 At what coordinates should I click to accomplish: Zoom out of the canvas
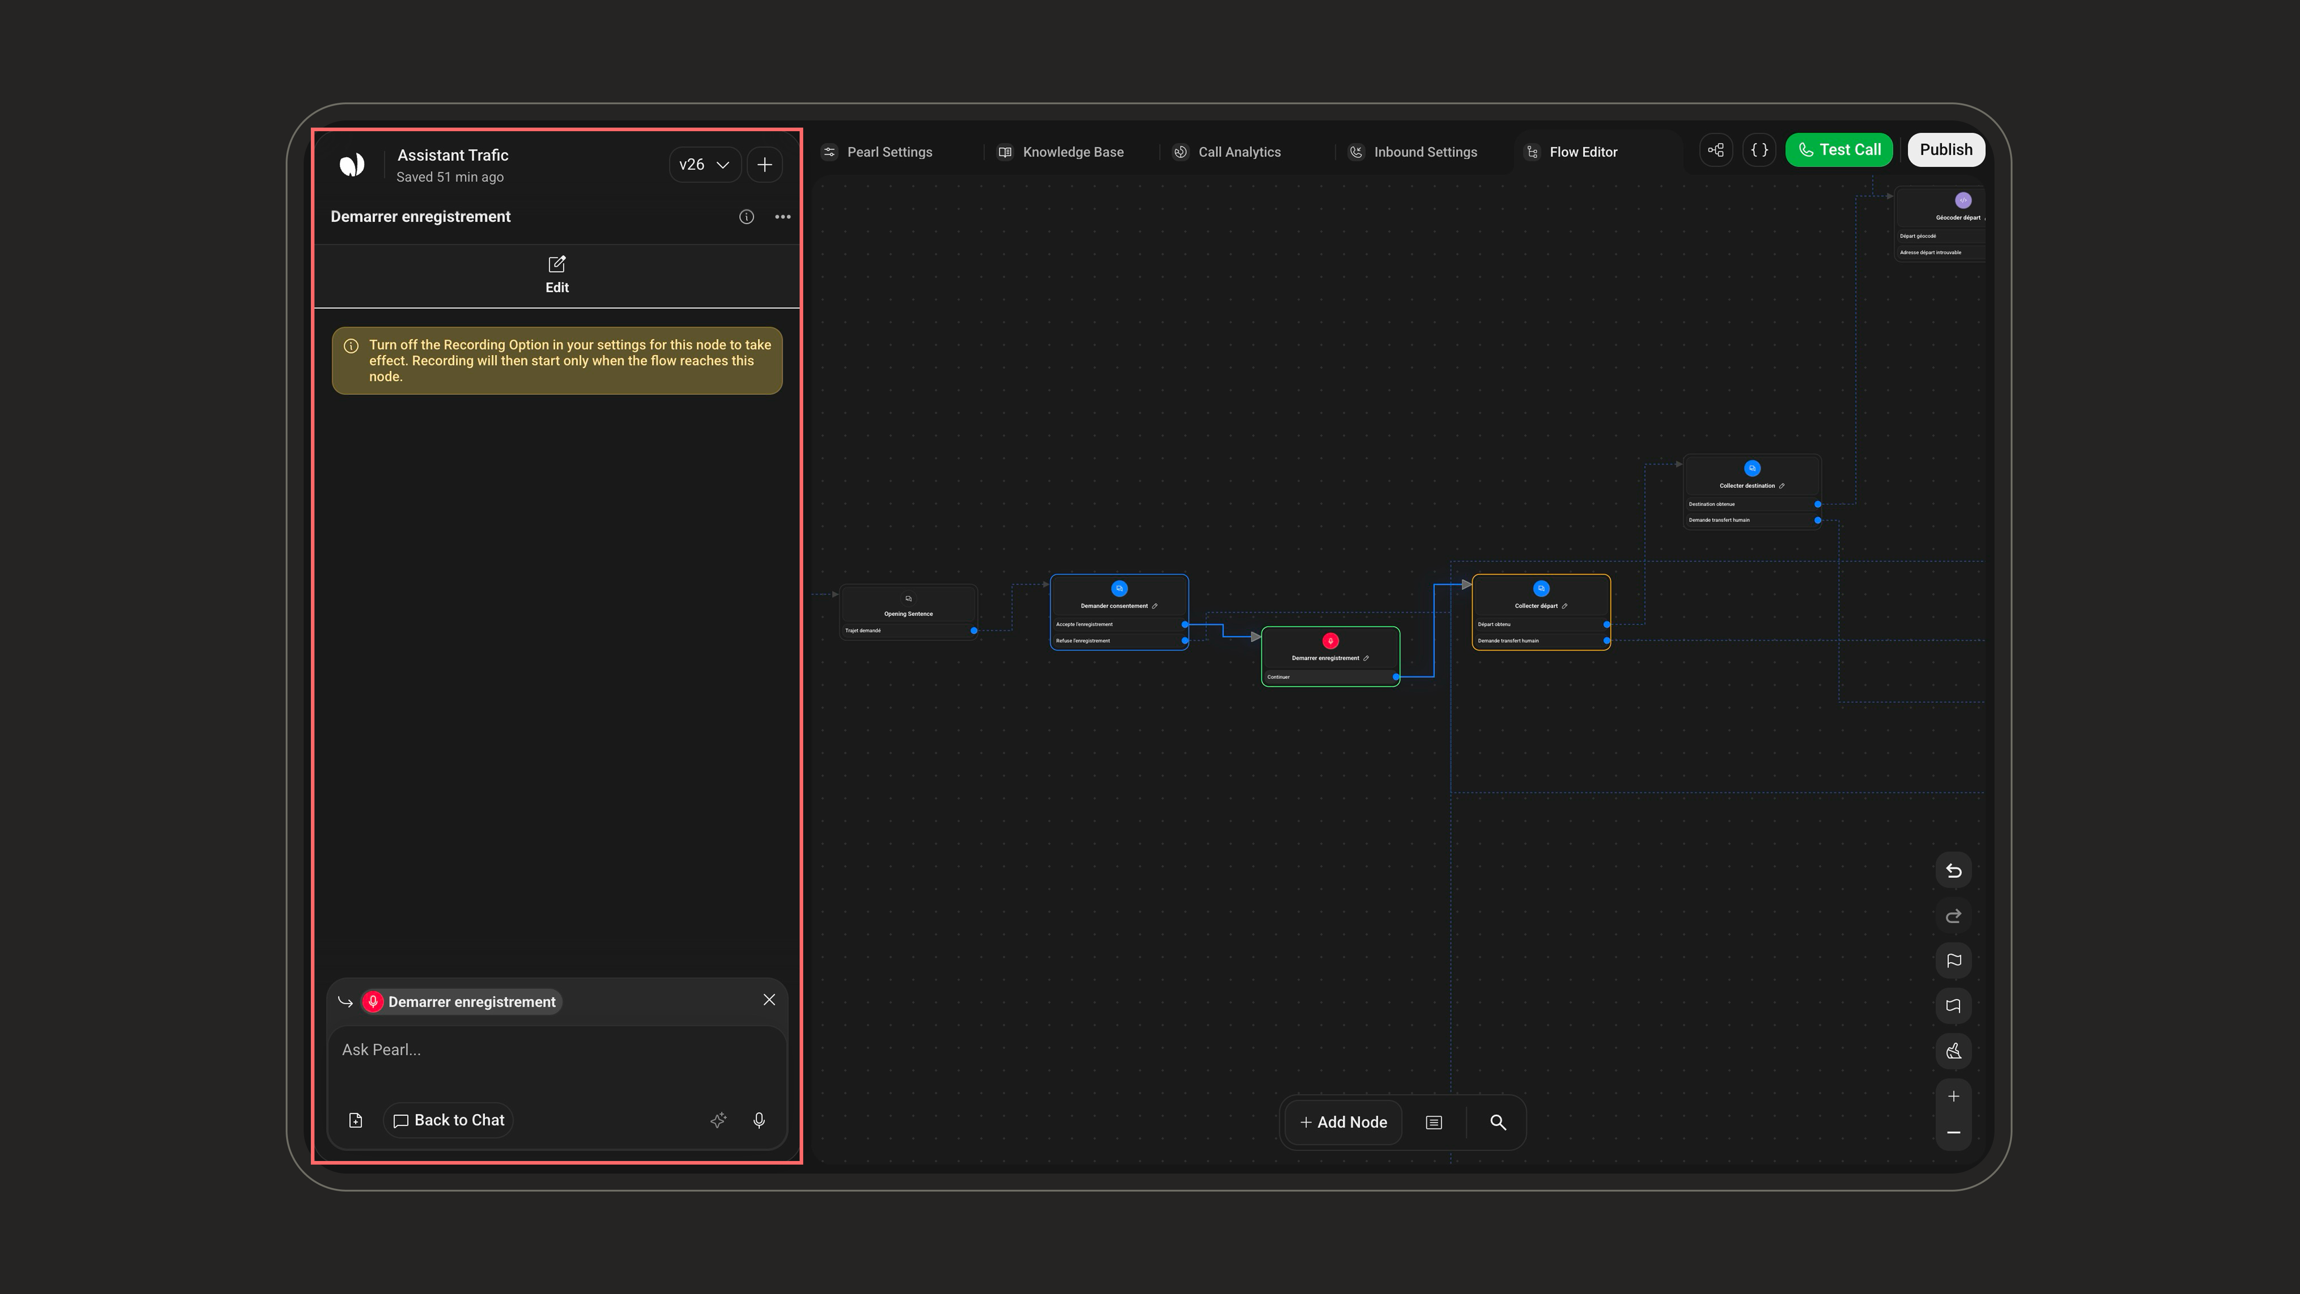pos(1954,1132)
